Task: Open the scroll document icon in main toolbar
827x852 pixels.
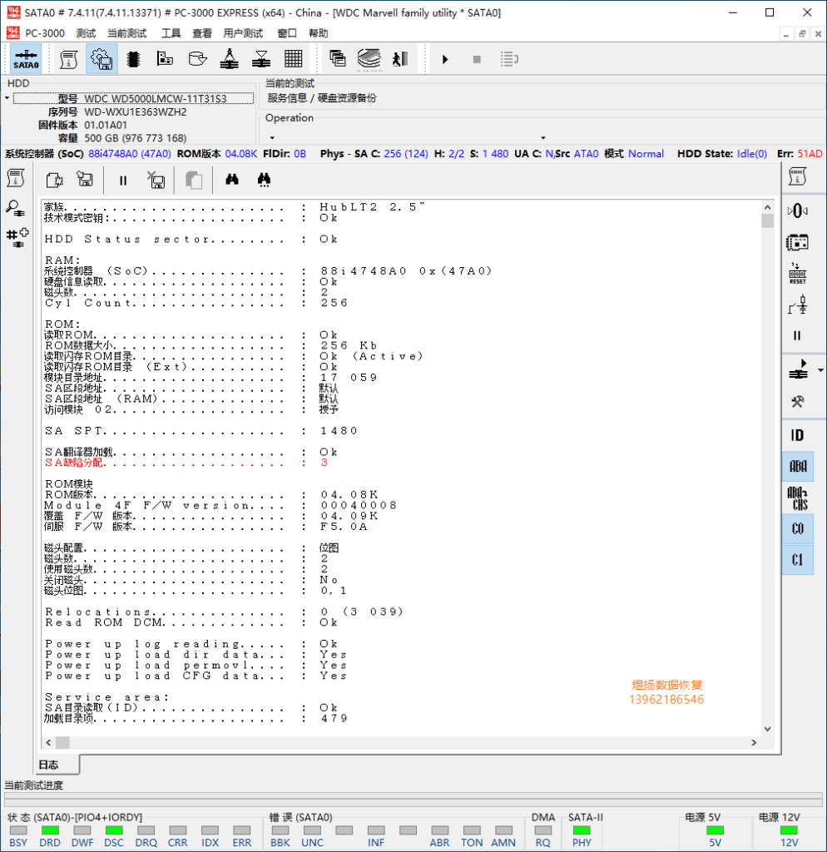Action: click(68, 59)
